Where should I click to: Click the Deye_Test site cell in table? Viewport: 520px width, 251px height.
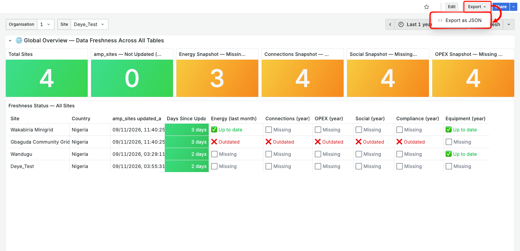[x=39, y=166]
